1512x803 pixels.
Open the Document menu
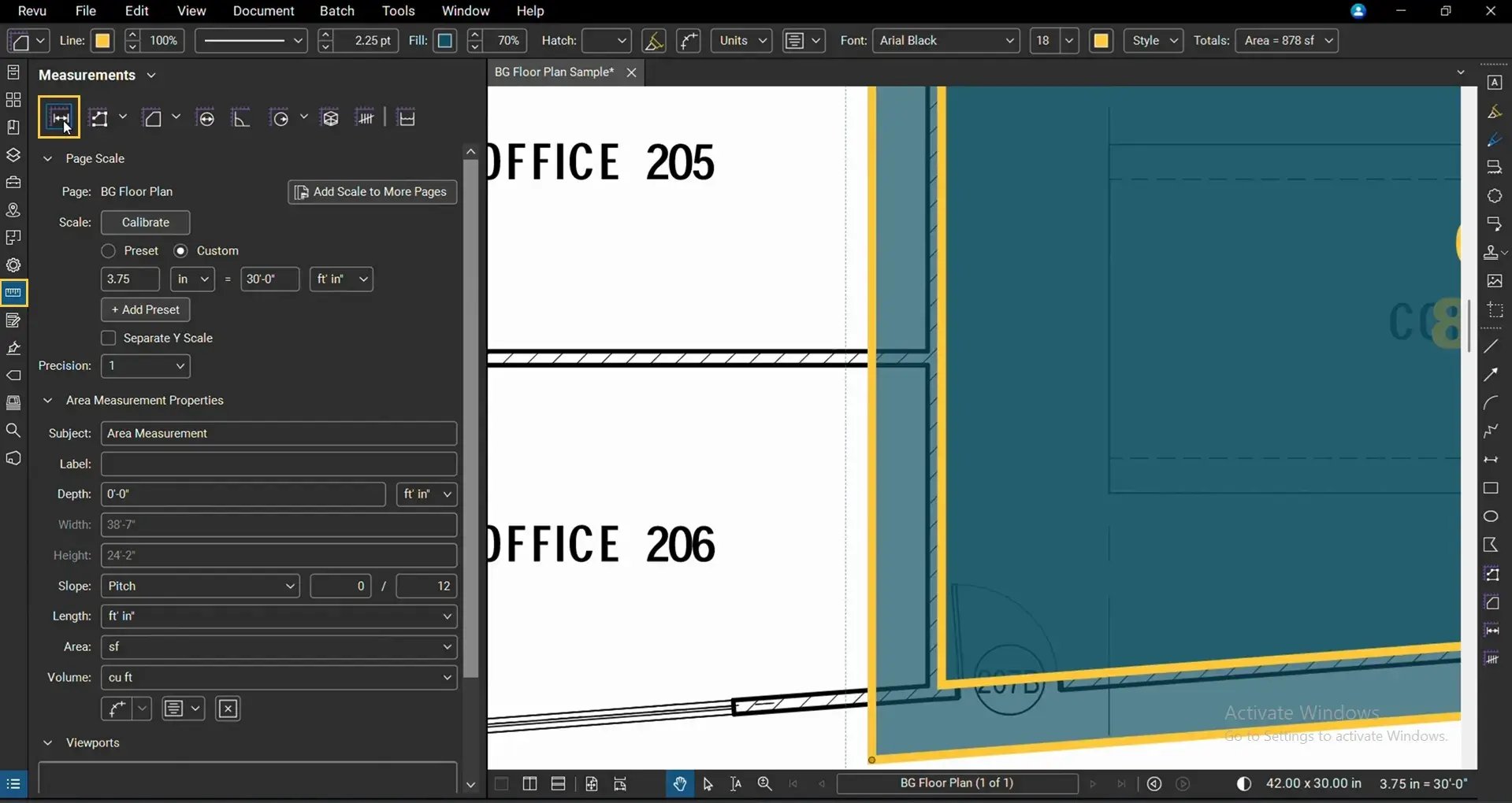263,11
